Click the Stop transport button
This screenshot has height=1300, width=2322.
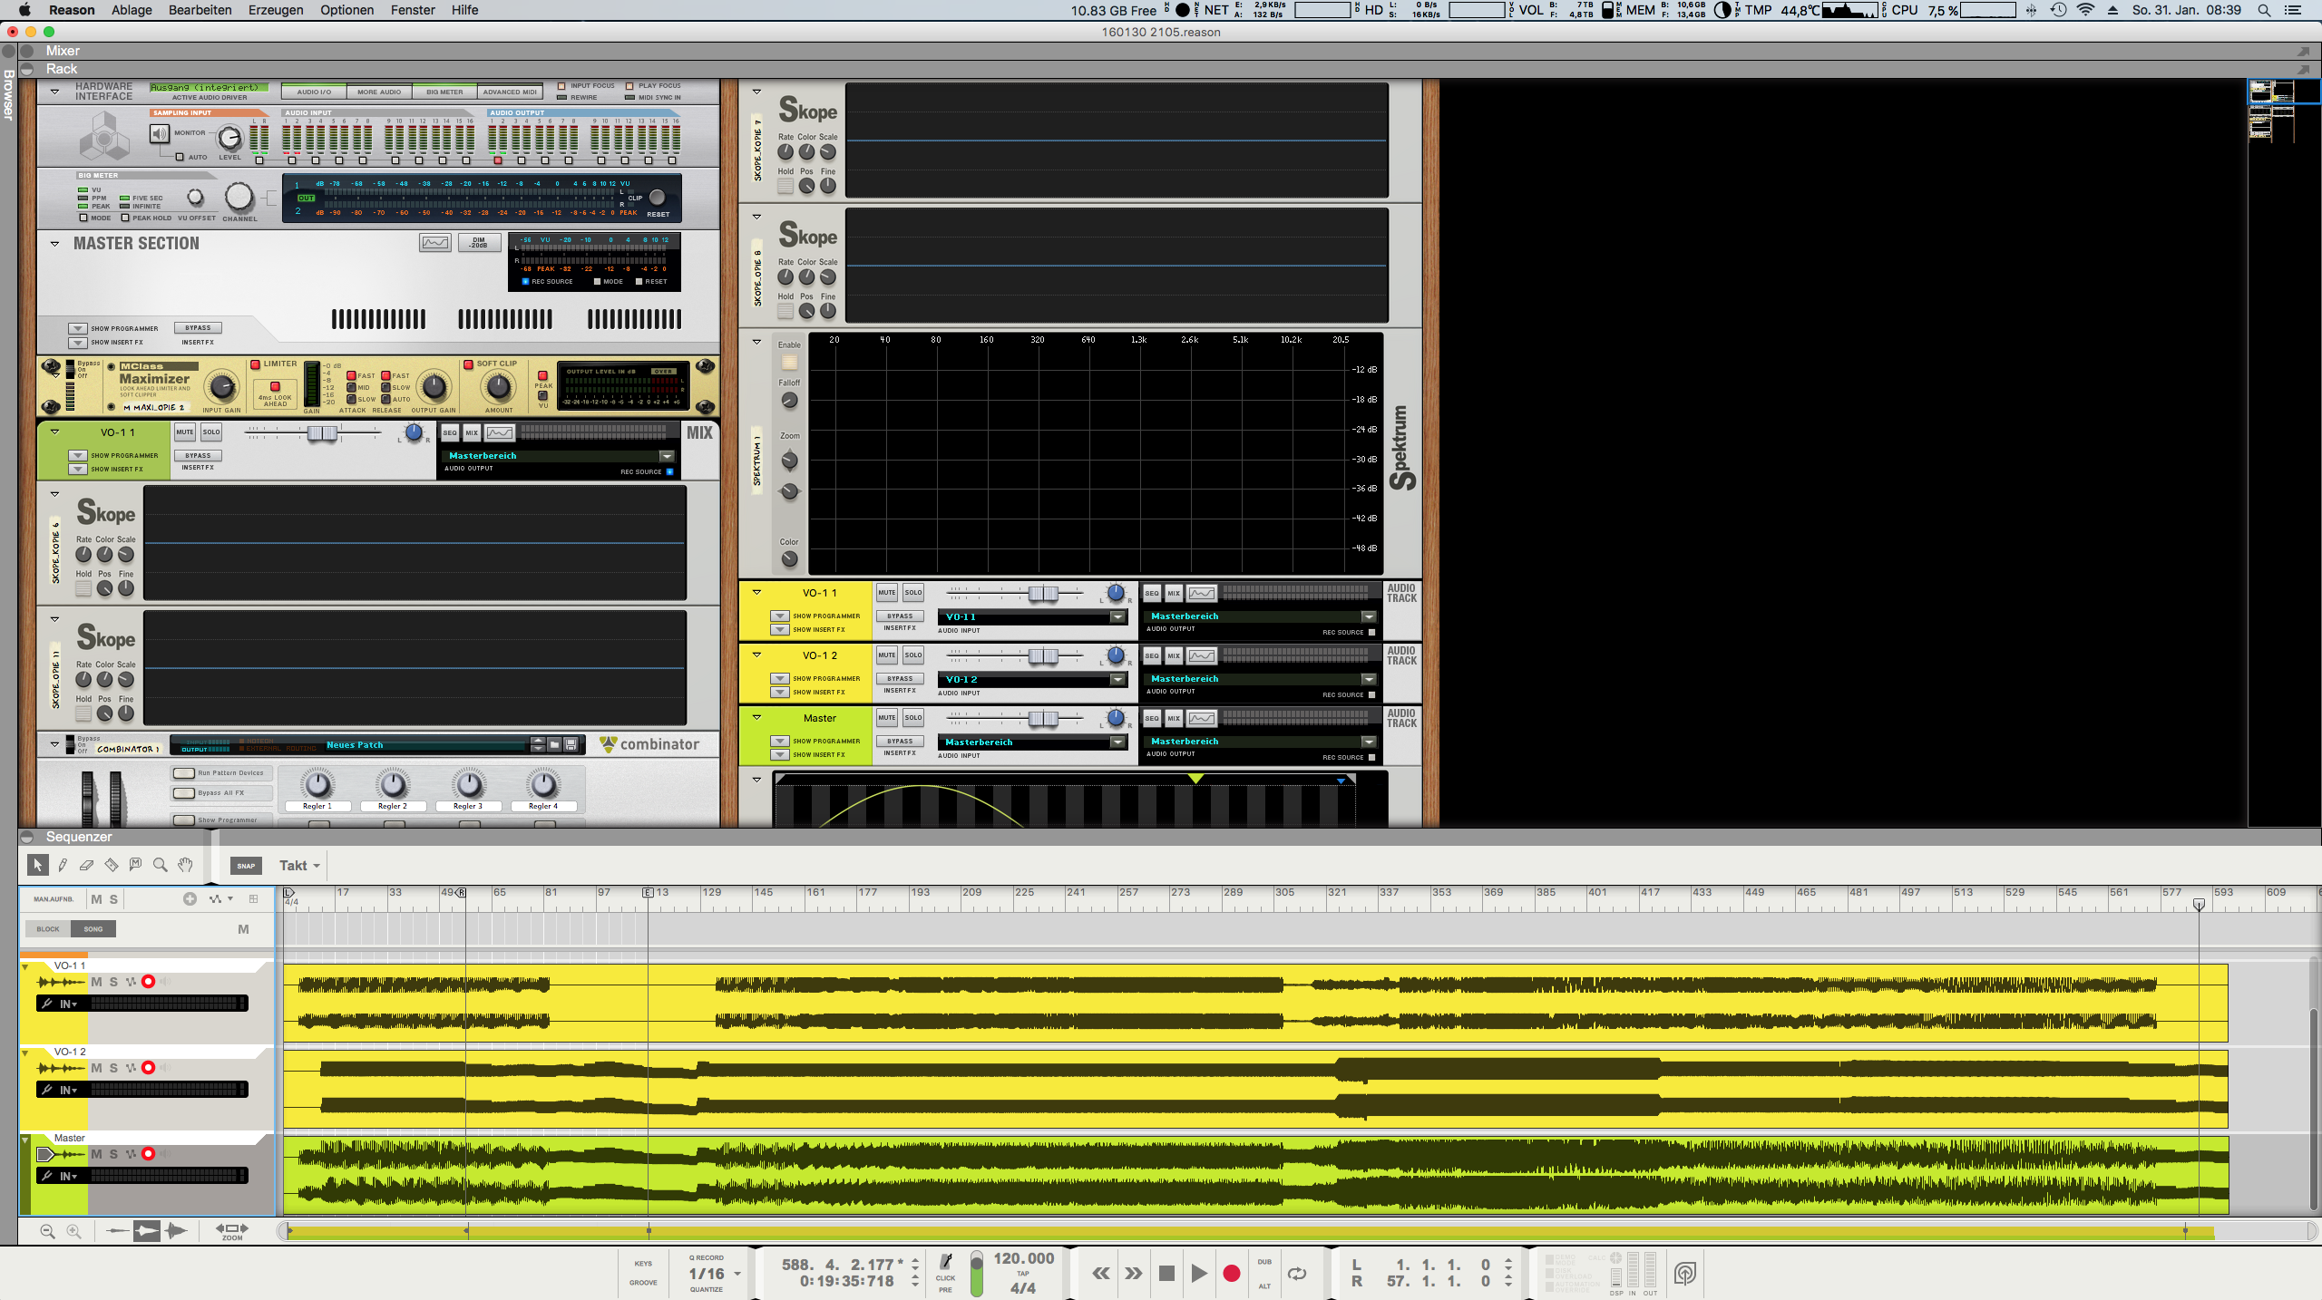tap(1167, 1274)
